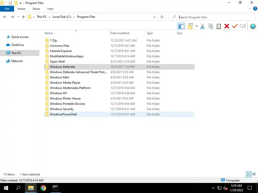Select Quick access in navigation pane

(20, 37)
